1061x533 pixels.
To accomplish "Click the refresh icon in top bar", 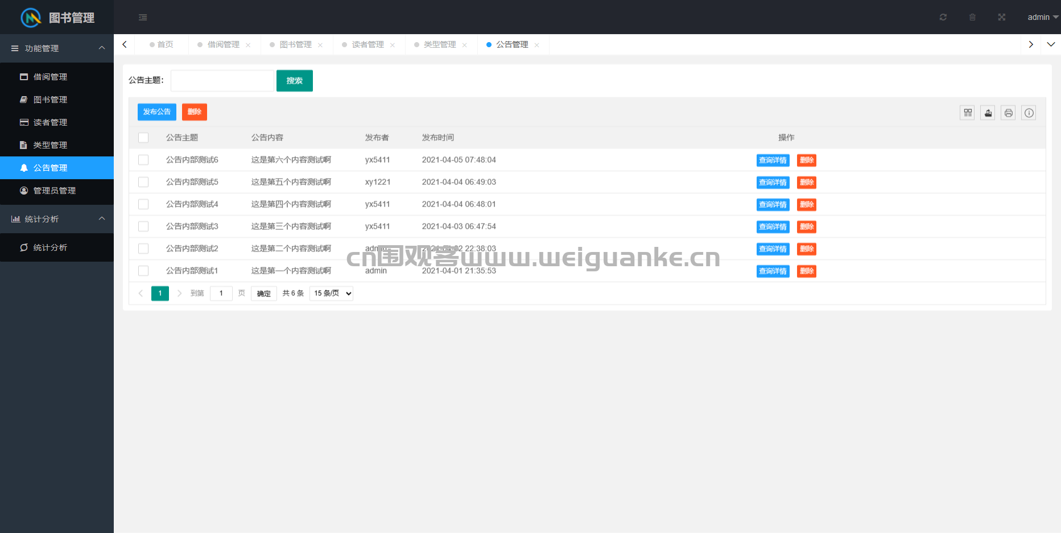I will 943,17.
